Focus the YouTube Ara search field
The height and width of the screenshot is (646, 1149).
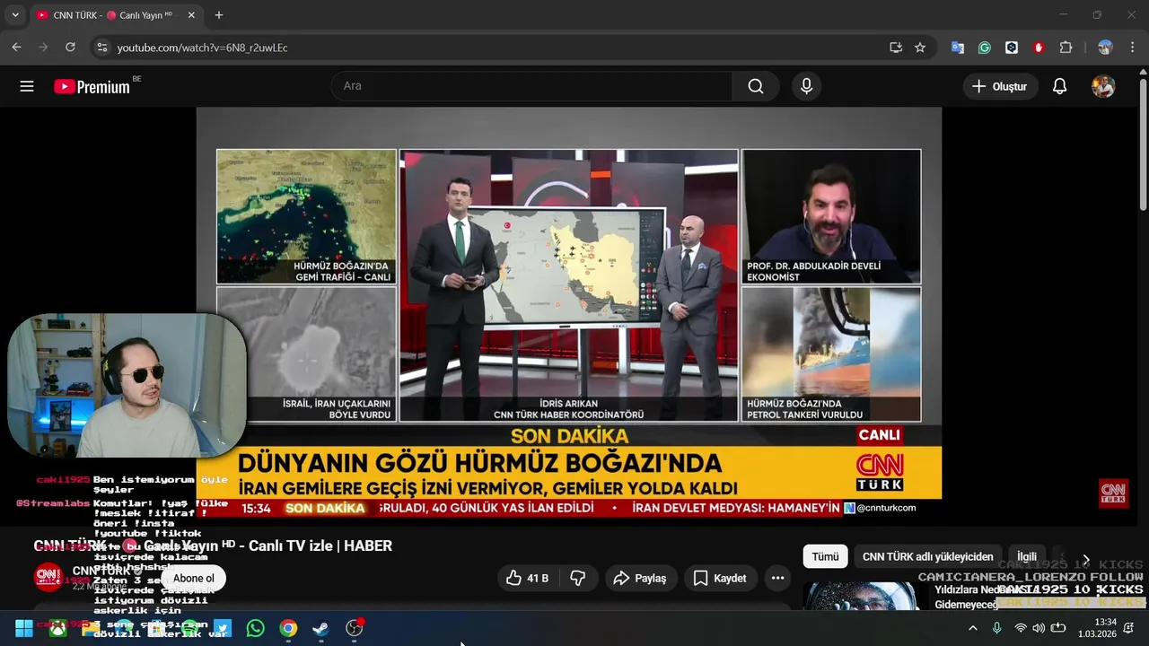click(x=532, y=86)
